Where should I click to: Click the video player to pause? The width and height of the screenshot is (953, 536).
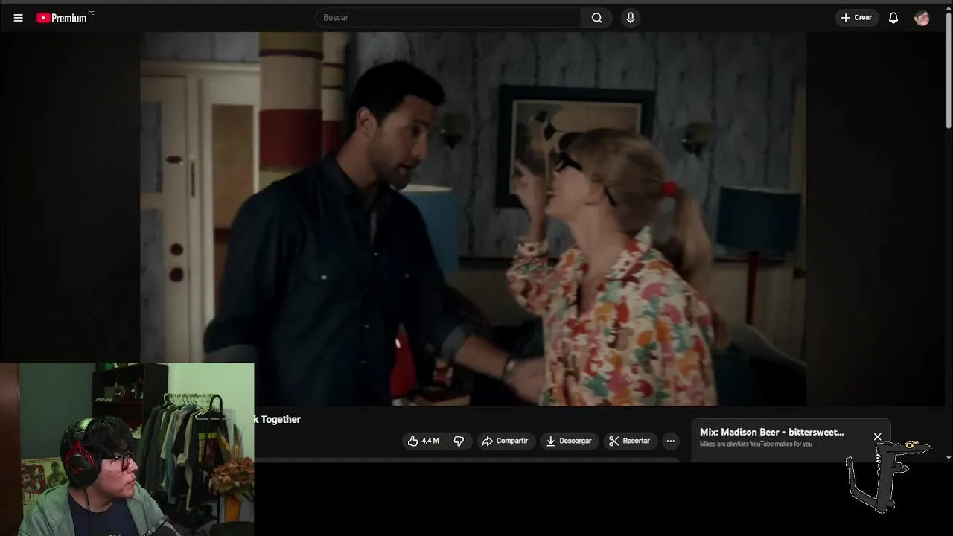[x=473, y=219]
